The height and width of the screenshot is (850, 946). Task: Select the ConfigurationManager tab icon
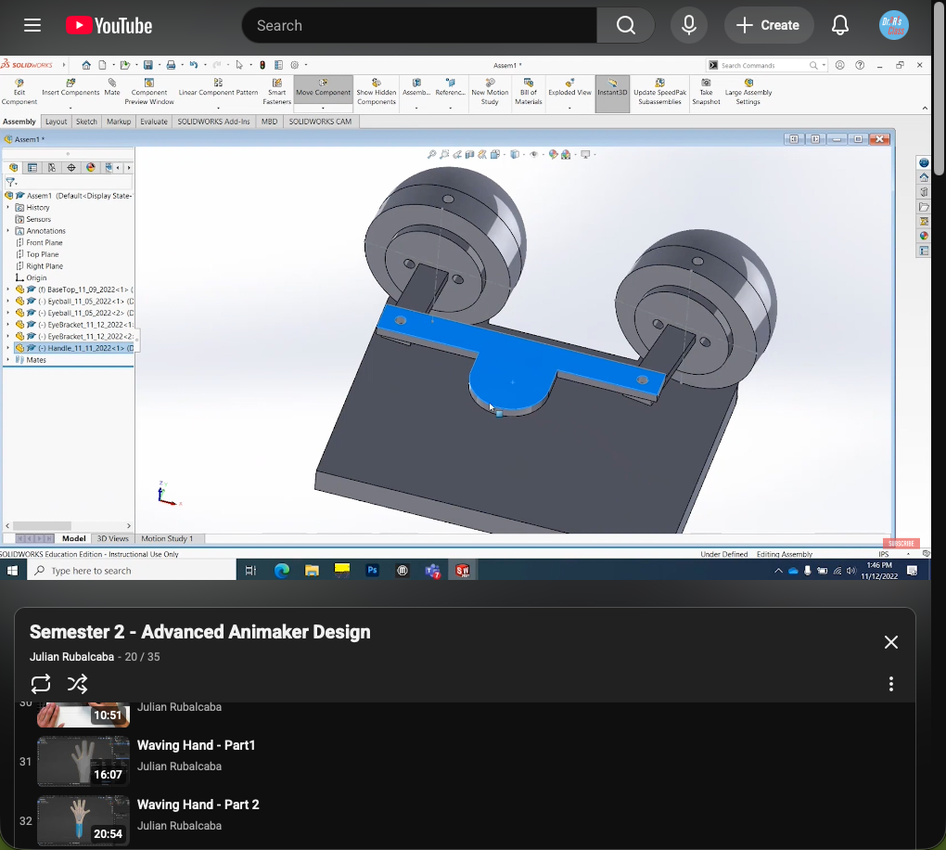pyautogui.click(x=52, y=168)
